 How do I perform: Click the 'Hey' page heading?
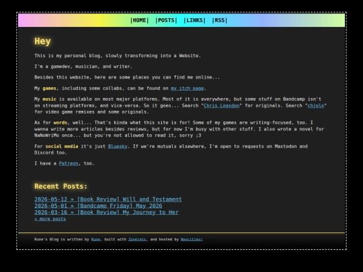(42, 42)
